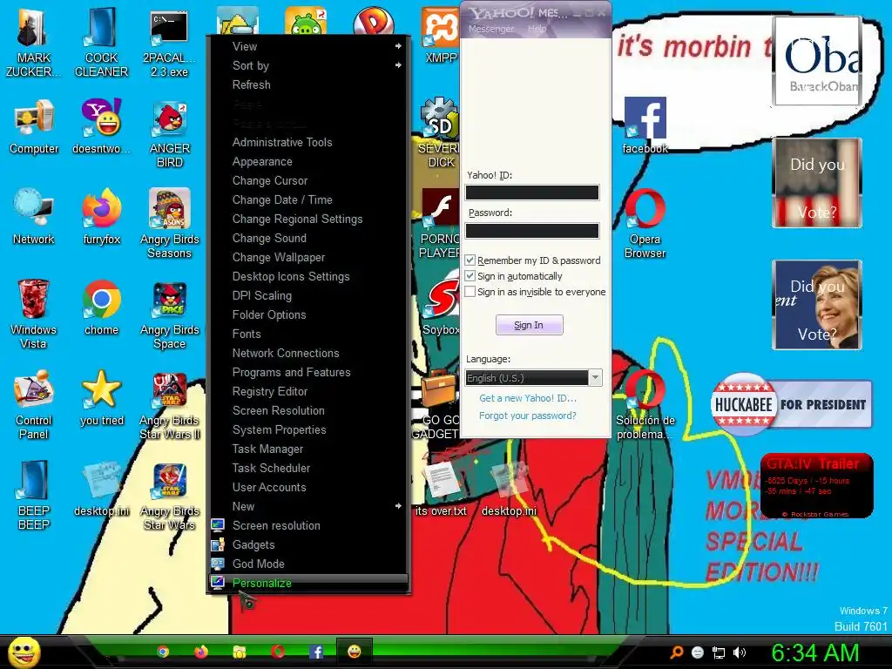This screenshot has width=892, height=669.
Task: Expand the Language dropdown in Yahoo Messenger
Action: (595, 378)
